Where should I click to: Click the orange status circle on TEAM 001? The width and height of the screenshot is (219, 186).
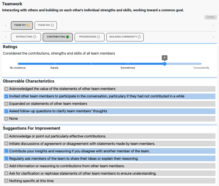point(28,25)
